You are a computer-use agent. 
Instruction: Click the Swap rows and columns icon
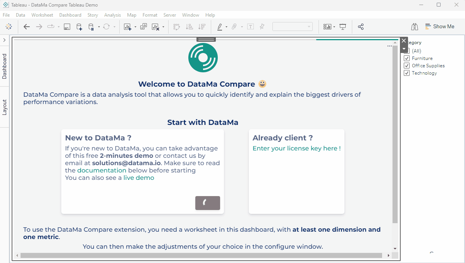[x=177, y=27]
